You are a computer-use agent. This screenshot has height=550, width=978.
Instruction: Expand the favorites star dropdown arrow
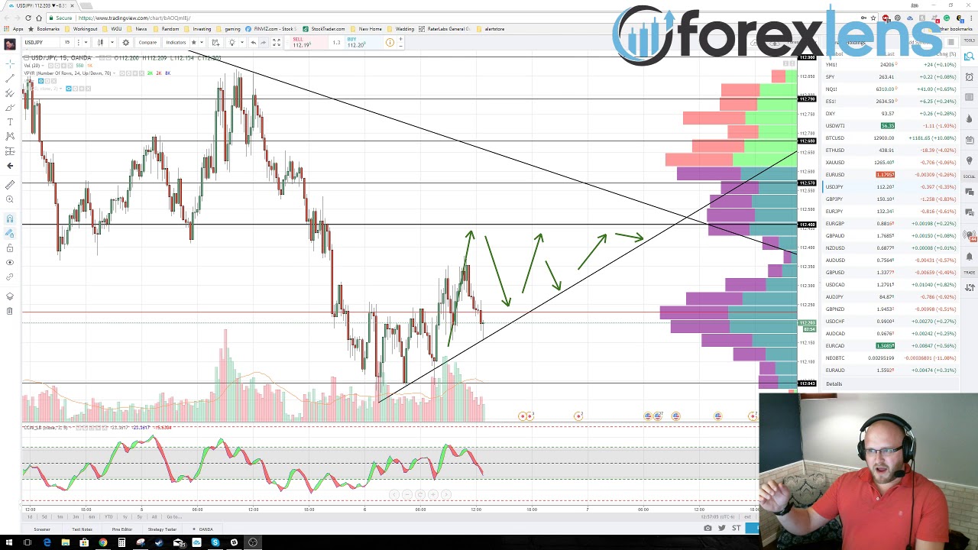202,42
